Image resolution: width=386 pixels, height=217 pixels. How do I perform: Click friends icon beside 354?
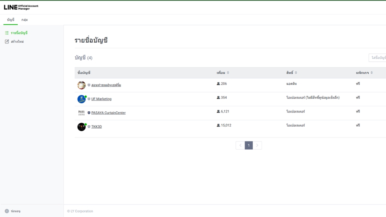tap(218, 97)
